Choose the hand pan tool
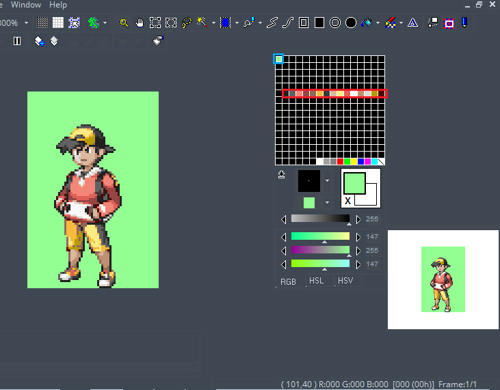500x390 pixels. pos(140,23)
